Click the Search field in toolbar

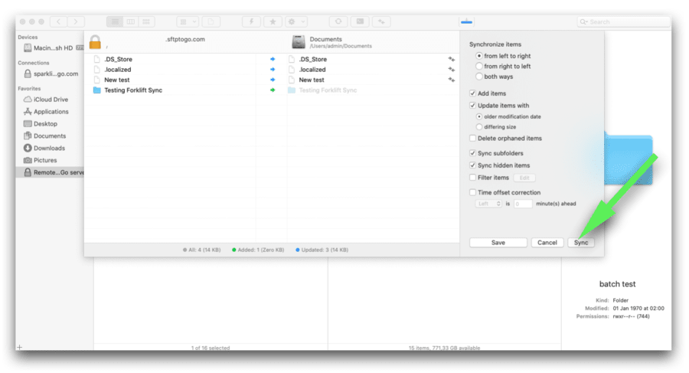pyautogui.click(x=623, y=21)
